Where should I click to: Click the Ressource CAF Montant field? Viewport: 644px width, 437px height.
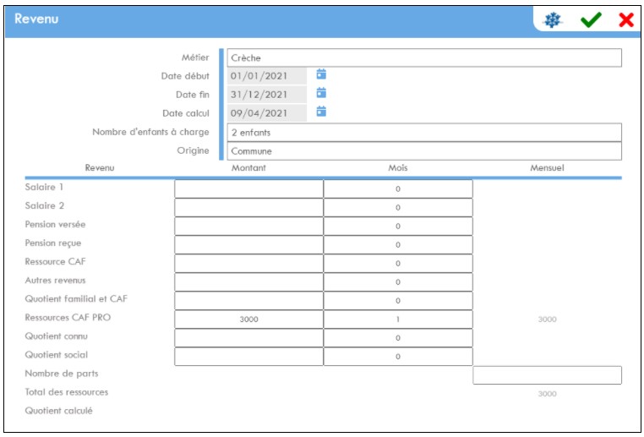(x=248, y=263)
